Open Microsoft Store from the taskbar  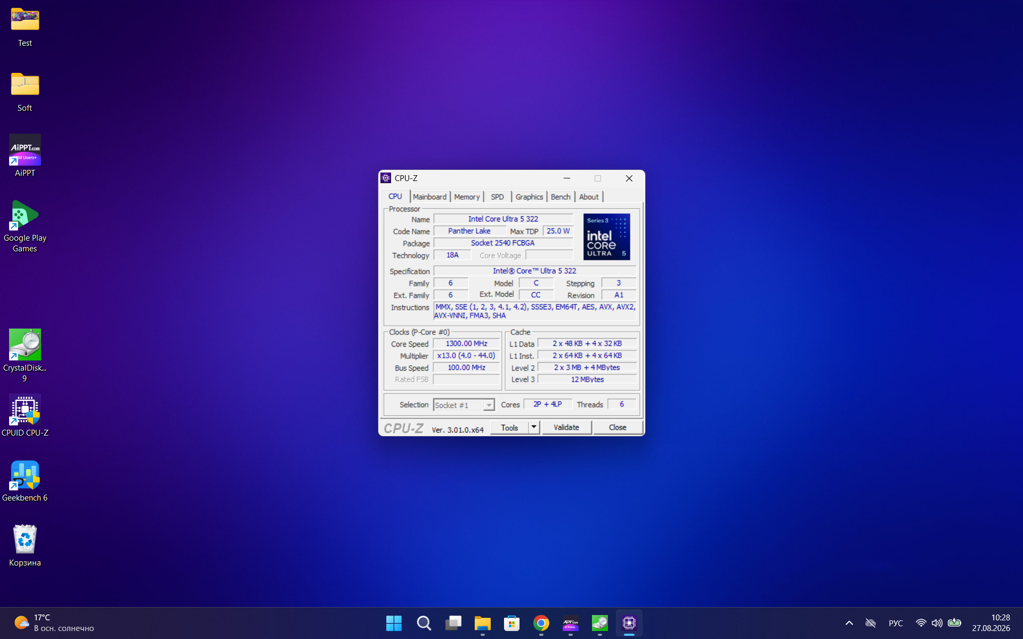[512, 623]
